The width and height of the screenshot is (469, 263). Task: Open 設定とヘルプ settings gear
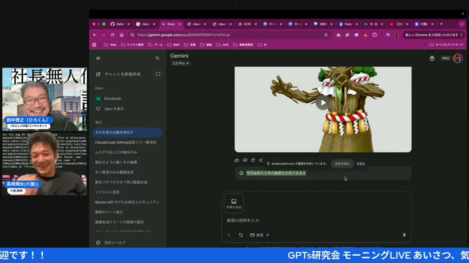click(111, 243)
